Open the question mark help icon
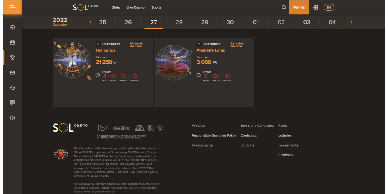The image size is (388, 194). (x=12, y=118)
